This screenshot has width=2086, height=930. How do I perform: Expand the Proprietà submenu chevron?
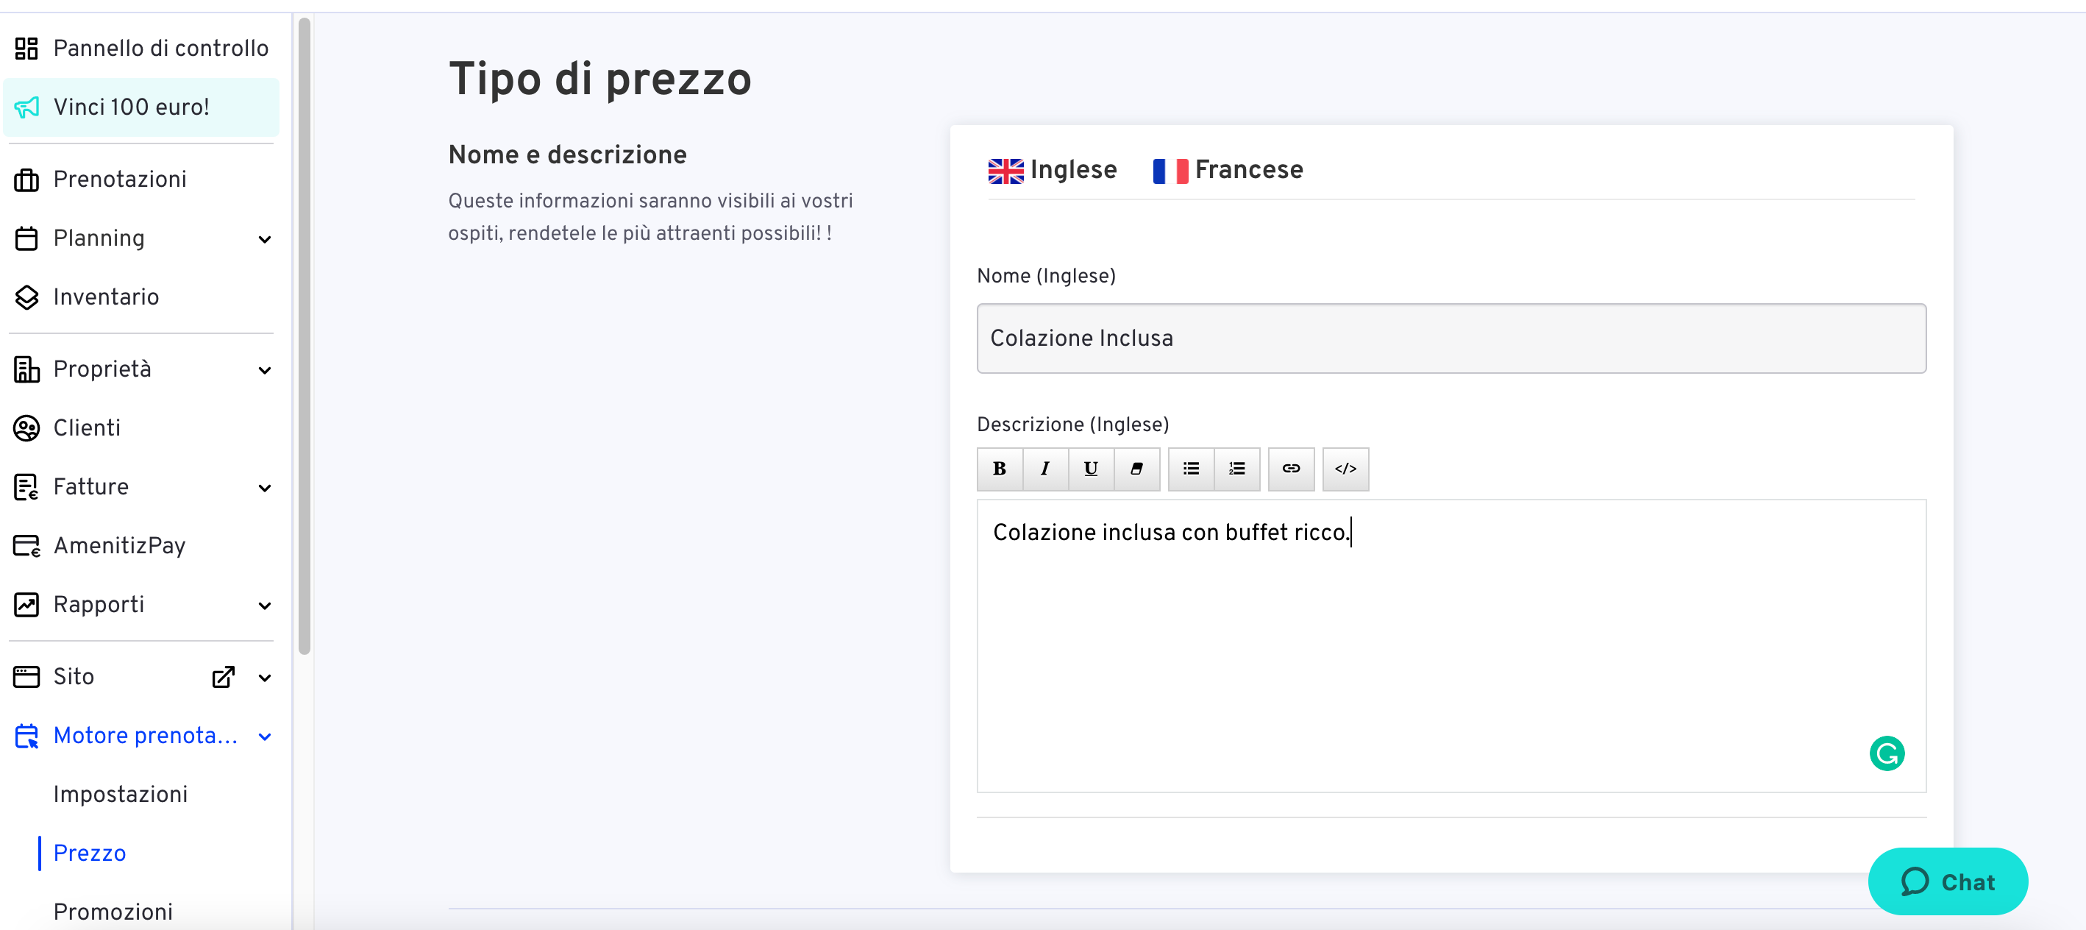pyautogui.click(x=265, y=370)
